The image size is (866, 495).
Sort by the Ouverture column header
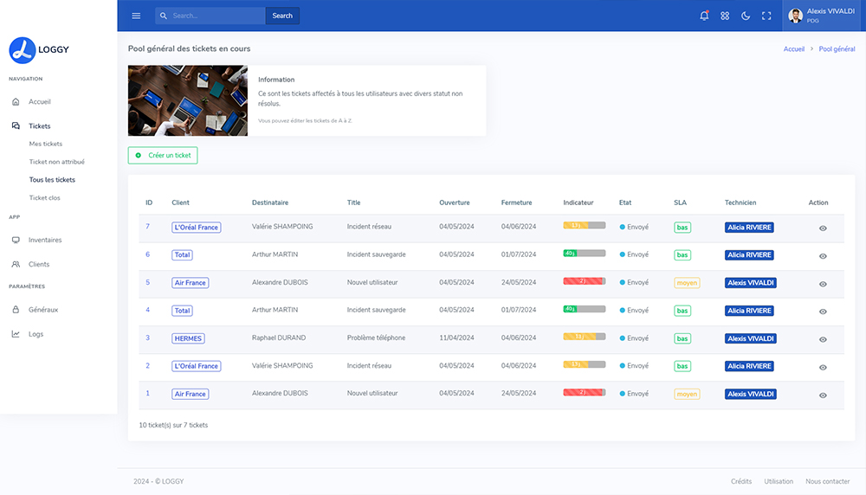[x=455, y=202]
